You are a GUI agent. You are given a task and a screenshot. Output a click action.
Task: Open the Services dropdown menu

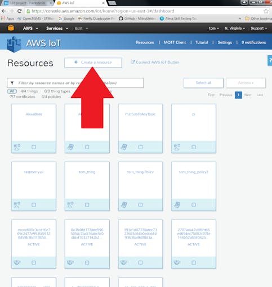pyautogui.click(x=57, y=28)
